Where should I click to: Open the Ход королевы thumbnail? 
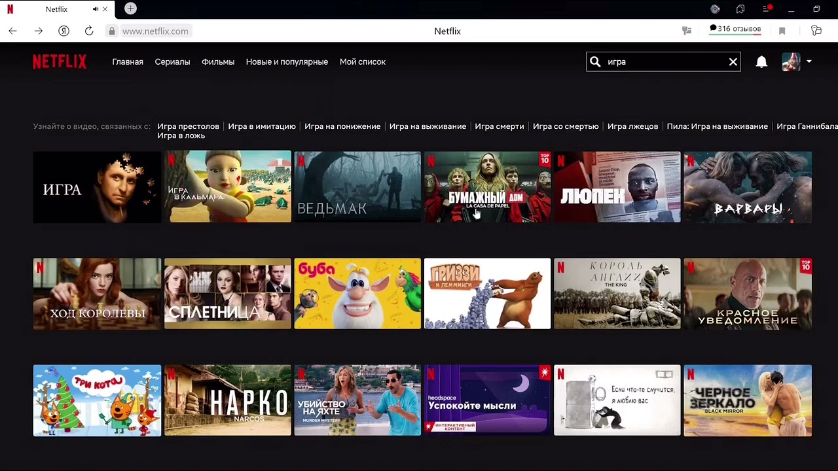coord(97,294)
